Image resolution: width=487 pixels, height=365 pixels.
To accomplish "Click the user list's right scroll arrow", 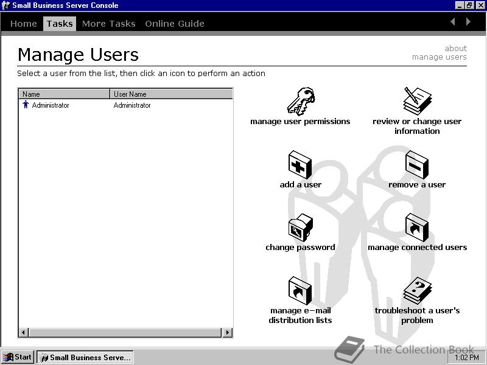I will tap(227, 332).
